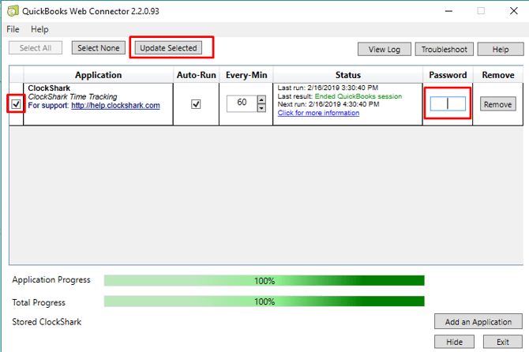This screenshot has height=352, width=529.
Task: Click the Help button at top right
Action: coord(500,49)
